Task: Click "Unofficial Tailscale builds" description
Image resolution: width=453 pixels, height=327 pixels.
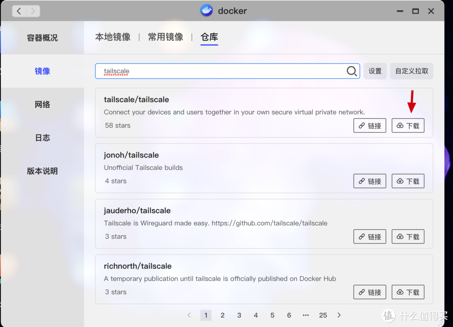Action: [143, 167]
